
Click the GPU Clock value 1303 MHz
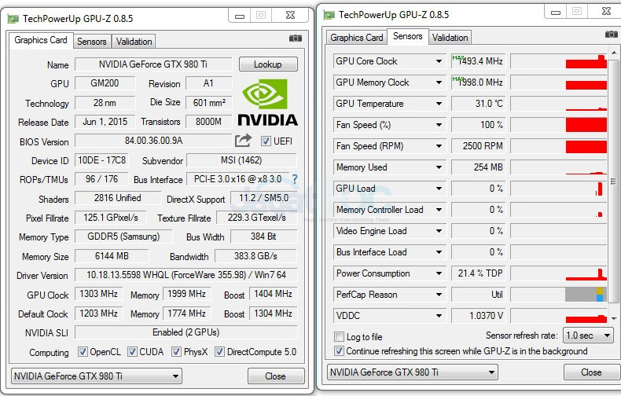98,294
